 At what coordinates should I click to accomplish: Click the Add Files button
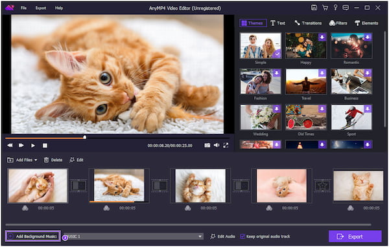point(20,160)
